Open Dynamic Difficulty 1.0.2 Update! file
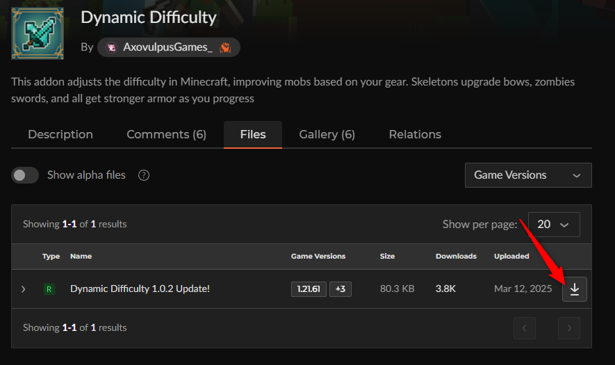This screenshot has width=615, height=365. pyautogui.click(x=140, y=289)
